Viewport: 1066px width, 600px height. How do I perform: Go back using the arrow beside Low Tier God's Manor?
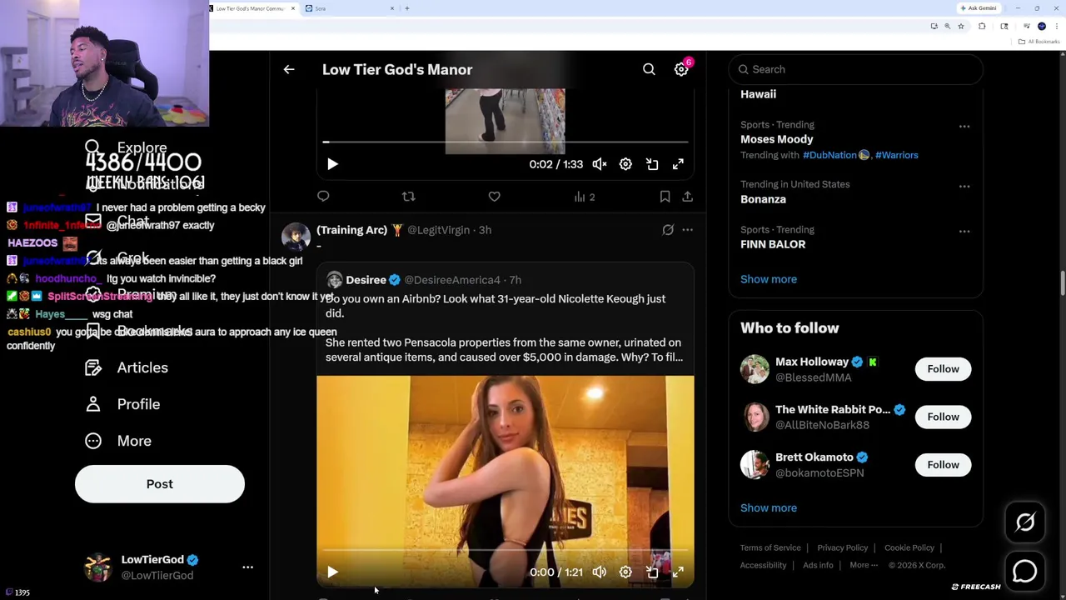[289, 69]
